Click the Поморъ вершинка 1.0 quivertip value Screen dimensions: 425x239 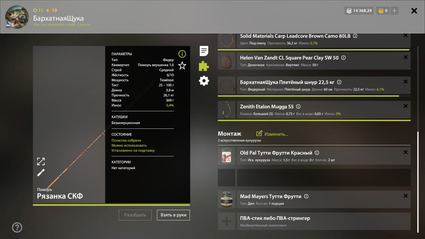(156, 65)
